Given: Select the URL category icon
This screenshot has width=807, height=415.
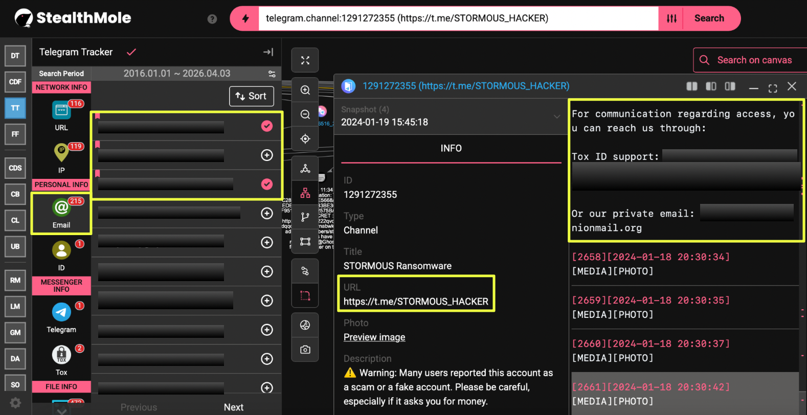Looking at the screenshot, I should click(61, 110).
